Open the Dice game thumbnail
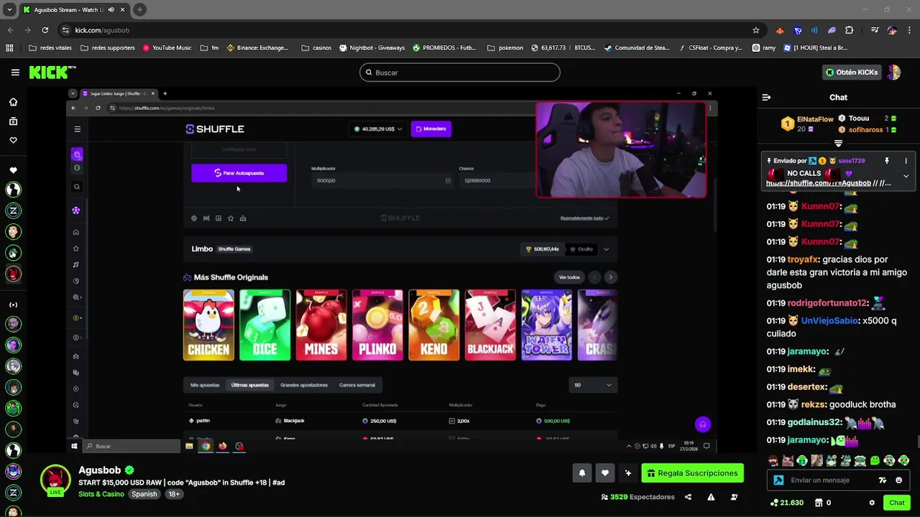 coord(265,325)
